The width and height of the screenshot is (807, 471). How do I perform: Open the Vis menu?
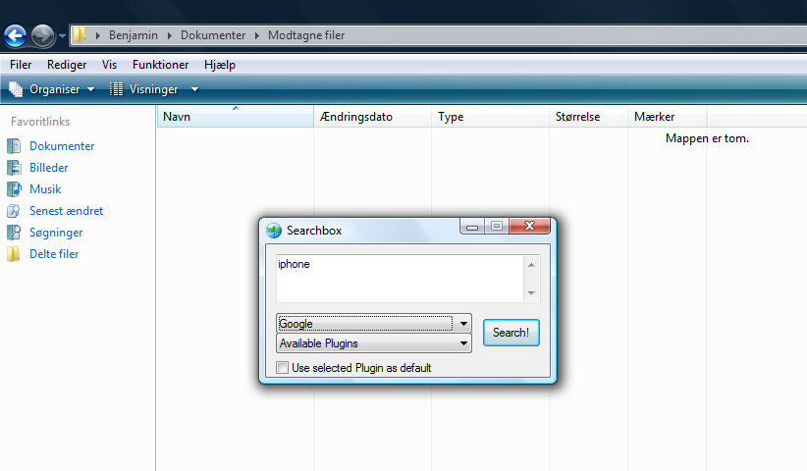pos(109,65)
